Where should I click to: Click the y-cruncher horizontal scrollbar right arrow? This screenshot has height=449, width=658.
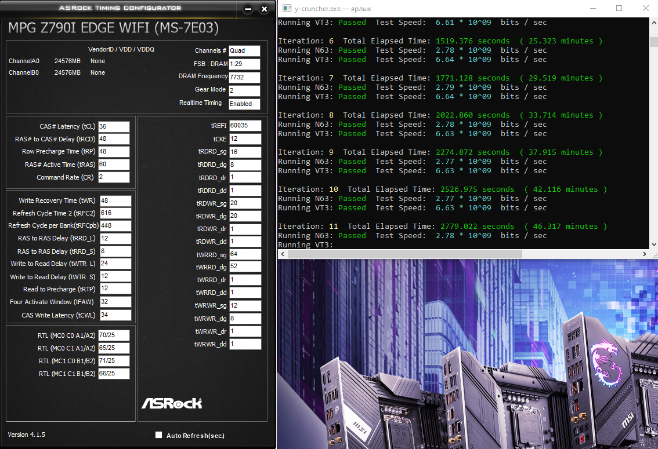coord(645,254)
